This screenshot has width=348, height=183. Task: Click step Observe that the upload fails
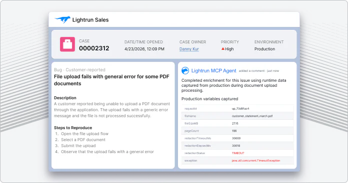pos(107,152)
